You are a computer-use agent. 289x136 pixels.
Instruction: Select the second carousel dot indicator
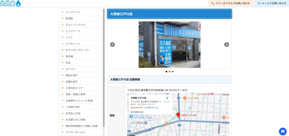169,72
